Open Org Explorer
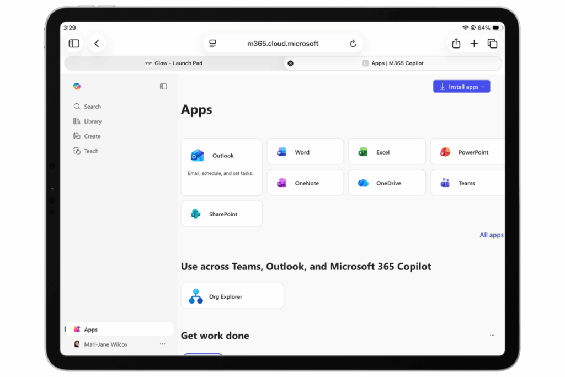 (x=232, y=296)
